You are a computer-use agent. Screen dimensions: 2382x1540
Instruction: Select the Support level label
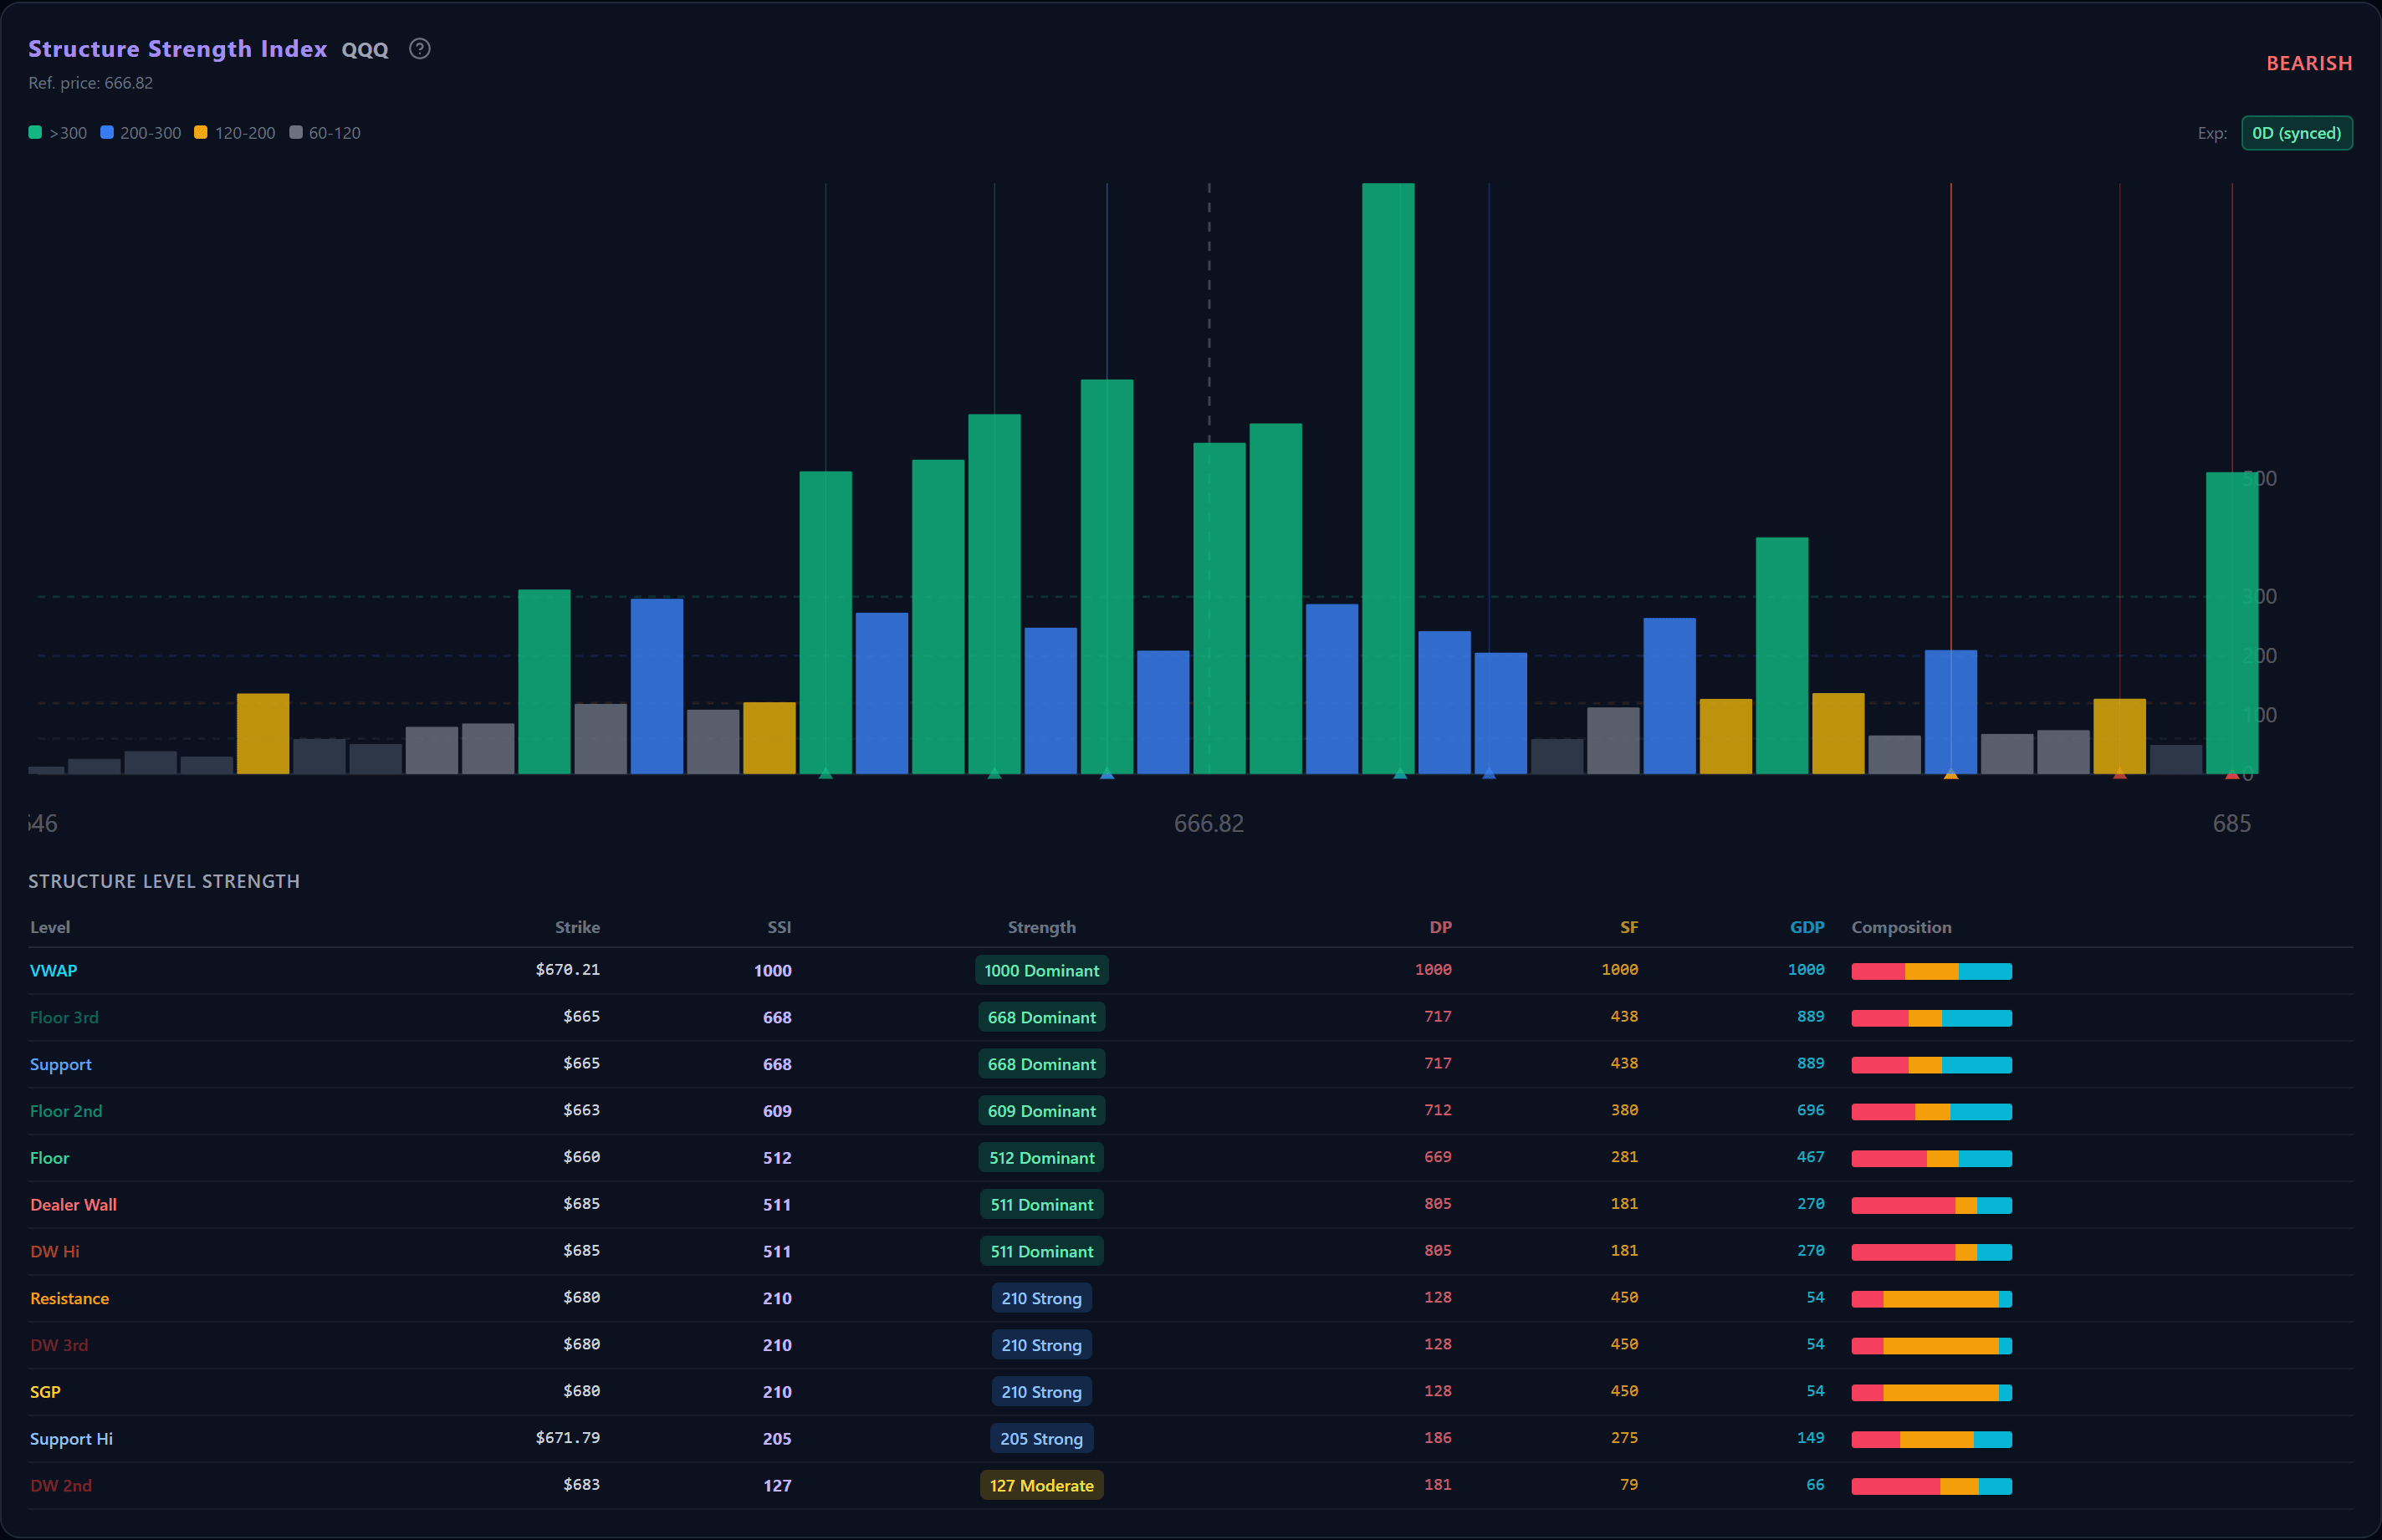click(60, 1064)
